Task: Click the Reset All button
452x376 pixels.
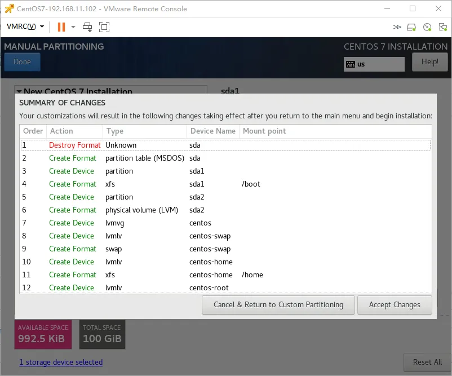Action: click(x=427, y=362)
